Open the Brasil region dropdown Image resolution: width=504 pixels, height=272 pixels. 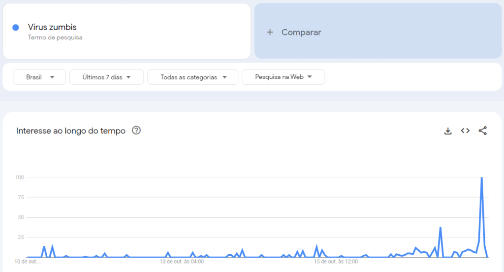point(39,77)
